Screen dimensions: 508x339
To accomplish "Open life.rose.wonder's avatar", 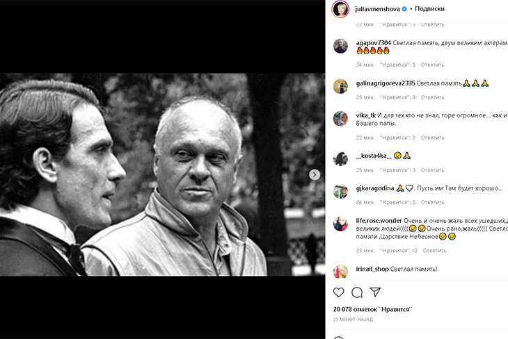I will [340, 224].
